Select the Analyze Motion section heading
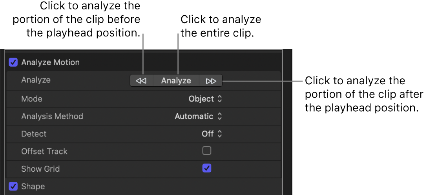The height and width of the screenshot is (196, 427). (x=50, y=62)
